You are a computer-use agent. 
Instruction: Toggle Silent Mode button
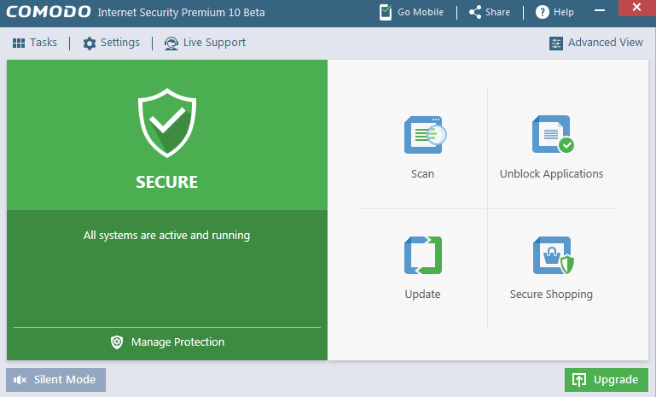[x=55, y=380]
